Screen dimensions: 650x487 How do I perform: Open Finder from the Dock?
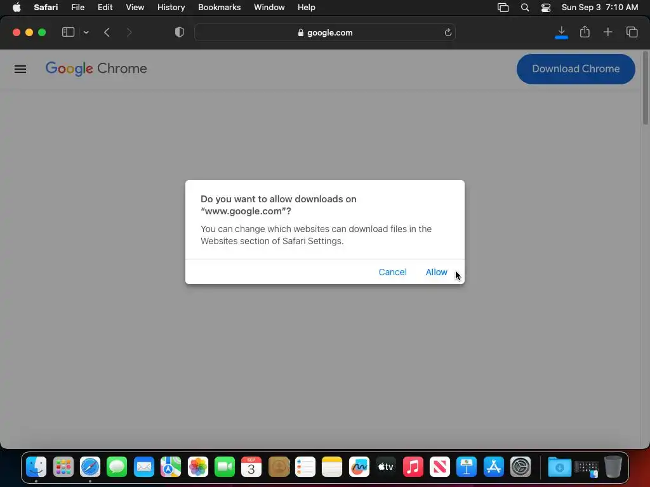36,467
